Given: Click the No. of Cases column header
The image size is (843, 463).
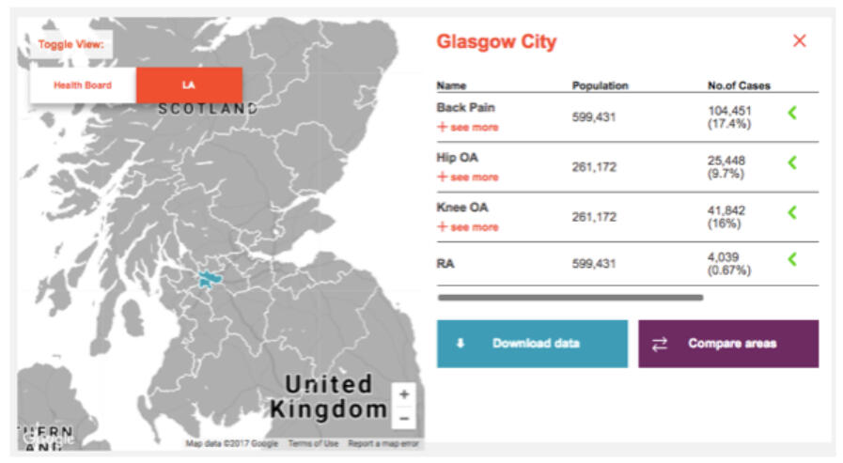Looking at the screenshot, I should coord(739,85).
